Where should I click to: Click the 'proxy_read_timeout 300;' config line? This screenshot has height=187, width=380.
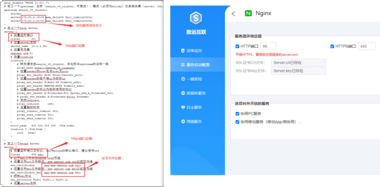(35, 115)
